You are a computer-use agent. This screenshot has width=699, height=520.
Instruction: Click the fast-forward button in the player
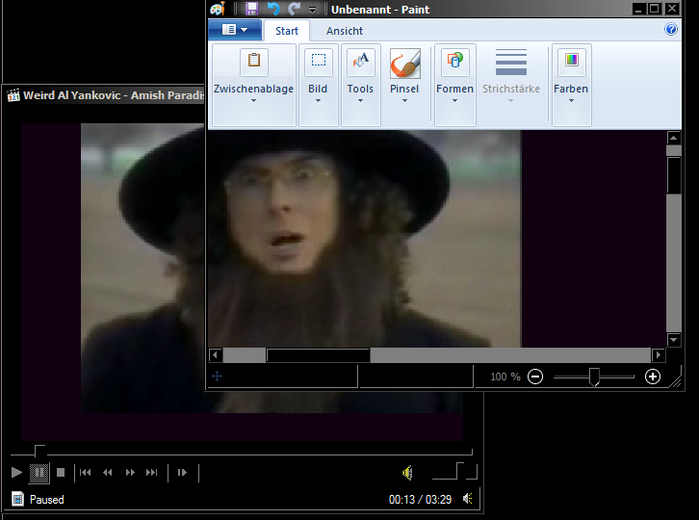pyautogui.click(x=130, y=472)
